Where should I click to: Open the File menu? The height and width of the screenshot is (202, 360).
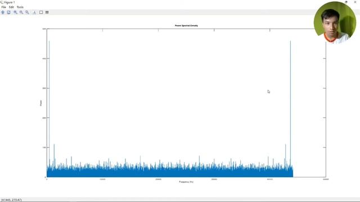pos(4,7)
